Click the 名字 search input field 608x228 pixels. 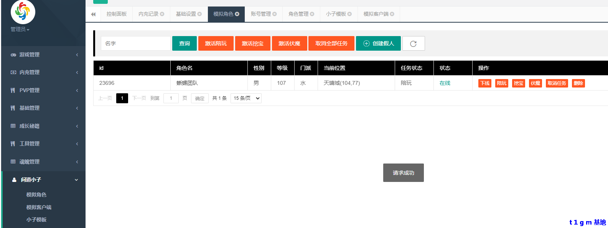click(x=135, y=44)
